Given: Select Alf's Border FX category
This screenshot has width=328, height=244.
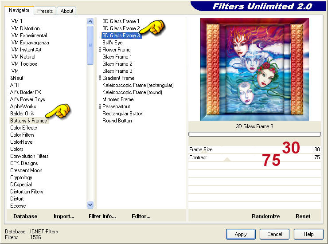Looking at the screenshot, I should click(x=26, y=92).
